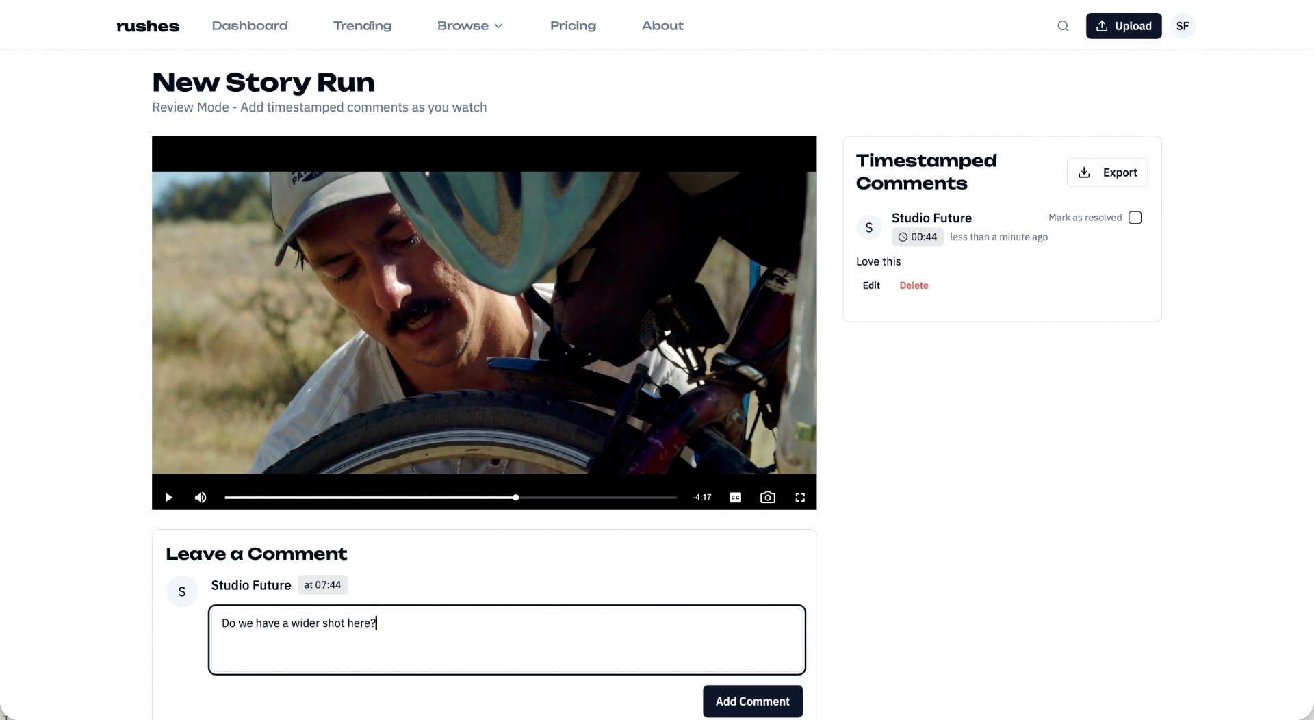Open the SF profile avatar
Image resolution: width=1314 pixels, height=720 pixels.
1183,25
